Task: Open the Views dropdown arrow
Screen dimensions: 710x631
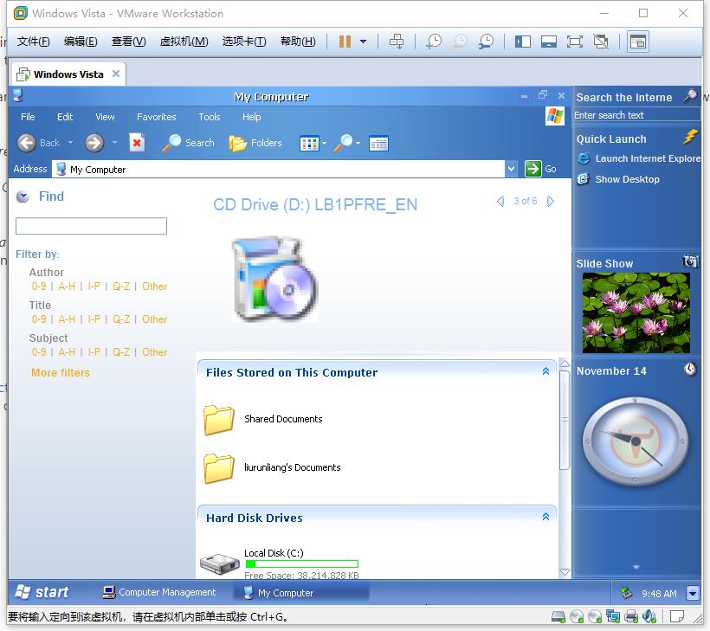Action: pyautogui.click(x=324, y=144)
